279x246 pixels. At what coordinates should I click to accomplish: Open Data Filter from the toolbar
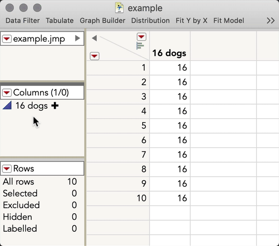point(23,21)
